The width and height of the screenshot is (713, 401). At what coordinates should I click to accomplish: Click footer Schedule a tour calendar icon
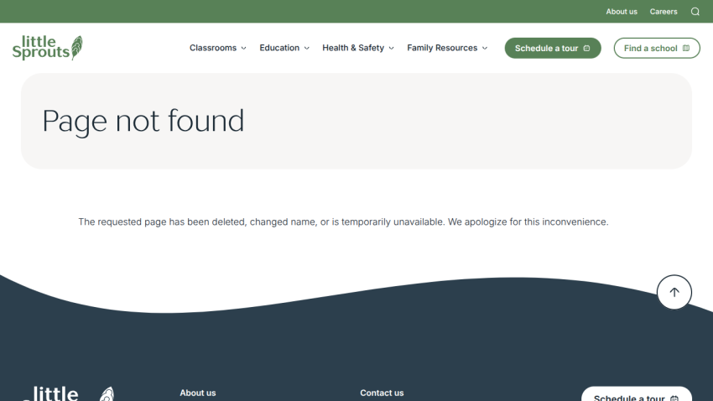(x=674, y=398)
